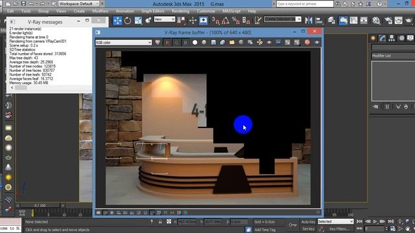Click the Undo arrow in quick access toolbar
This screenshot has height=233, width=415.
31,4
